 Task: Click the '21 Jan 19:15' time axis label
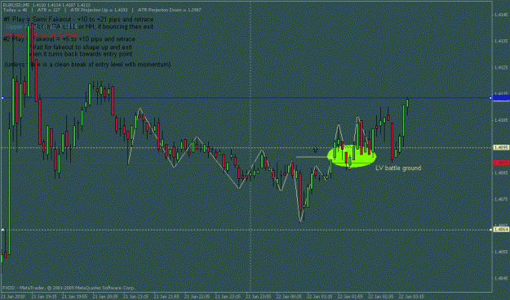coord(45,297)
